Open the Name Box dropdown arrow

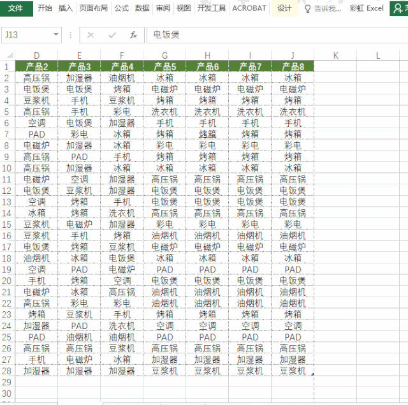coord(56,34)
